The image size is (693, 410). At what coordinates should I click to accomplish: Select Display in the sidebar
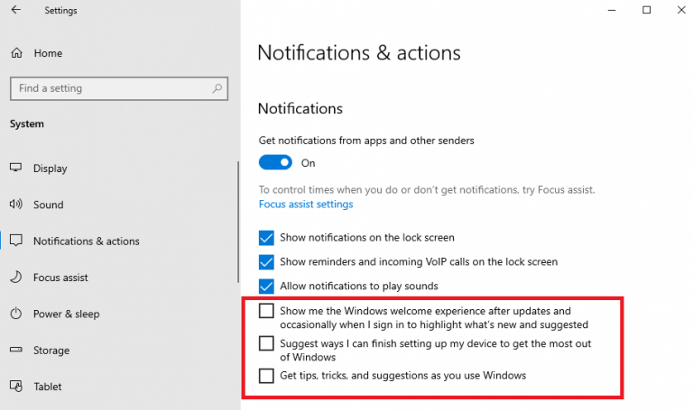click(x=51, y=169)
